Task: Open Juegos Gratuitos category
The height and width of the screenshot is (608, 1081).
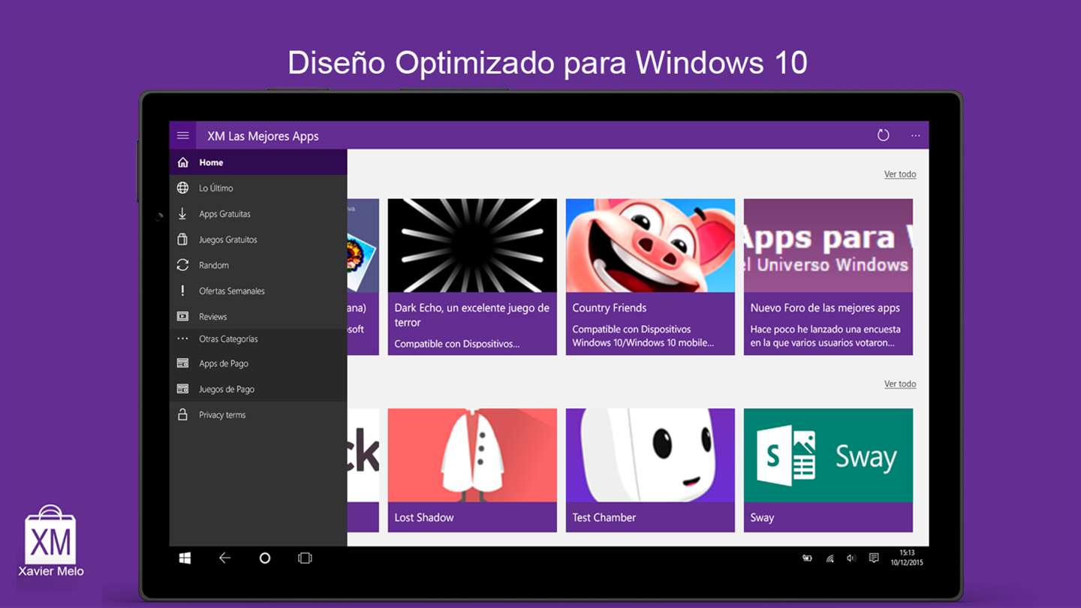Action: pyautogui.click(x=258, y=239)
